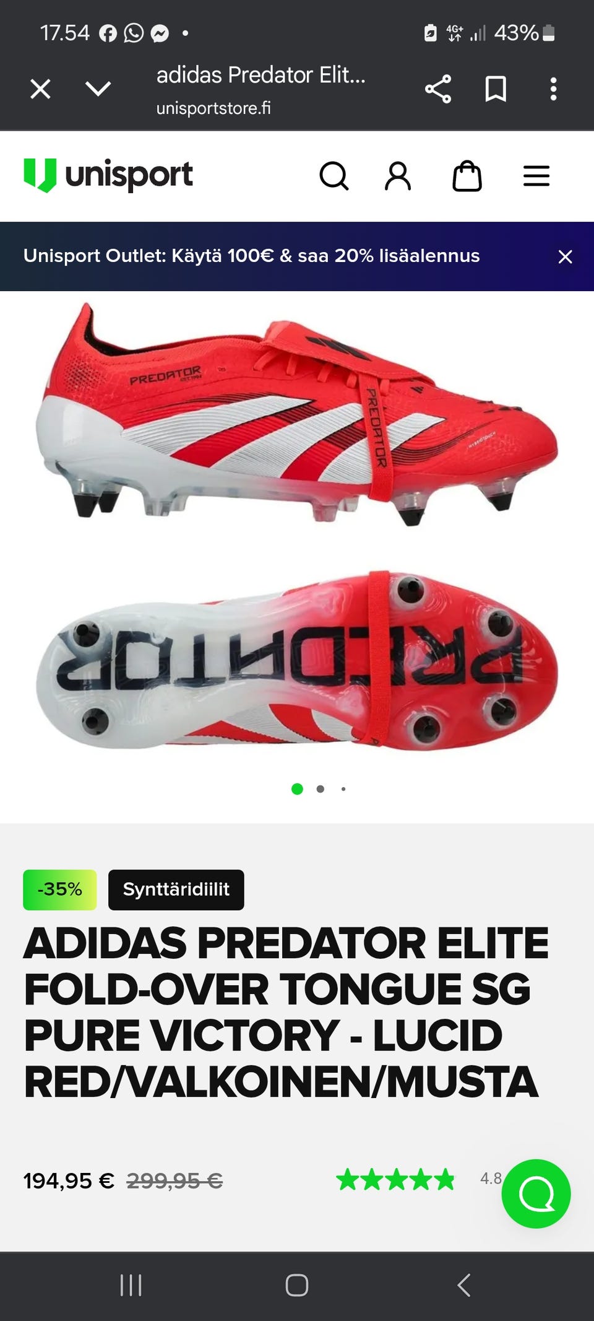Dismiss the Unisport Outlet promo banner
This screenshot has width=594, height=1321.
[x=565, y=256]
